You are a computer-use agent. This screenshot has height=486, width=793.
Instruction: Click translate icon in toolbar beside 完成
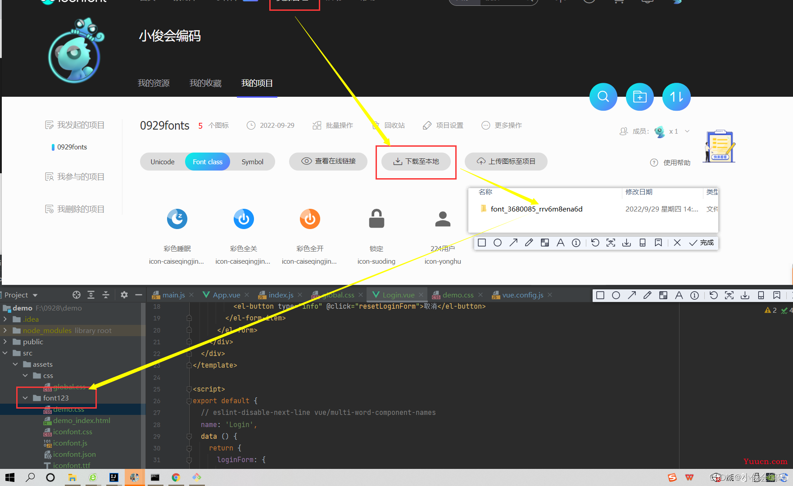point(611,243)
